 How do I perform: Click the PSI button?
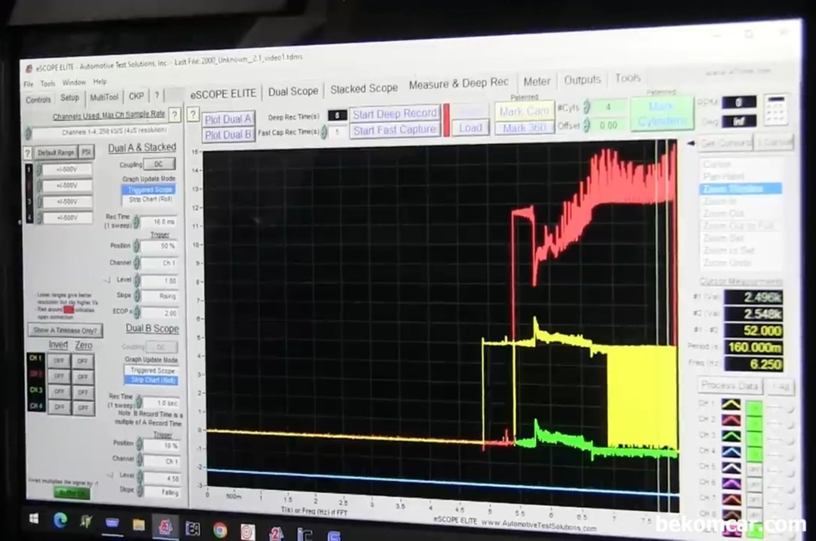[x=86, y=153]
